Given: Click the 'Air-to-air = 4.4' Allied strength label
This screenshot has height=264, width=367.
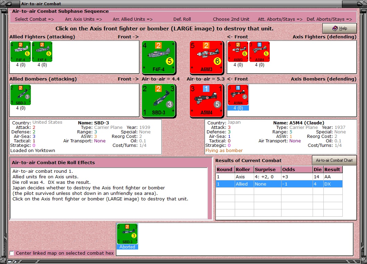Looking at the screenshot, I should click(161, 79).
